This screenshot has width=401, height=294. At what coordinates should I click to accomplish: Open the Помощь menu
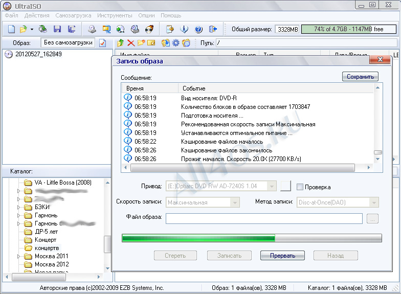pyautogui.click(x=171, y=15)
